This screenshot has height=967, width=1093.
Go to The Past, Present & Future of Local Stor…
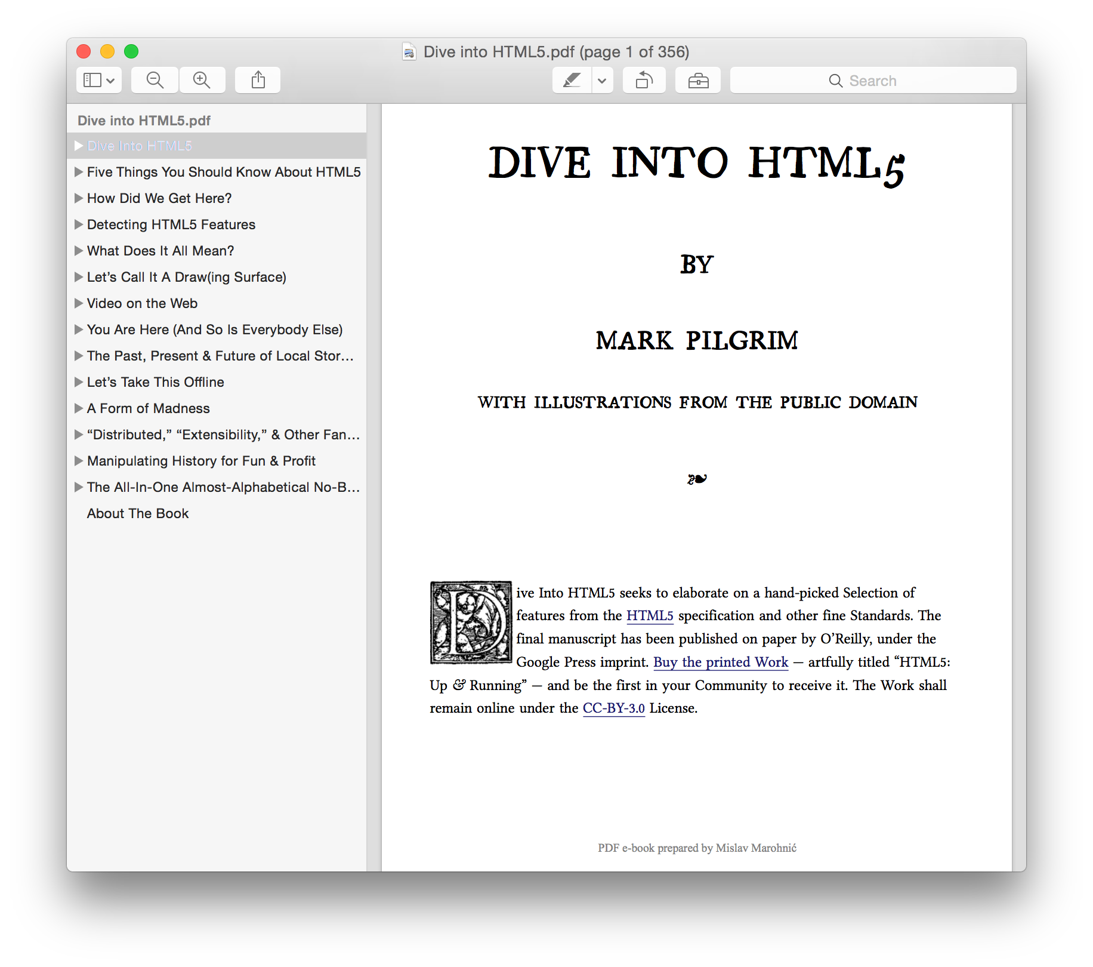(220, 356)
